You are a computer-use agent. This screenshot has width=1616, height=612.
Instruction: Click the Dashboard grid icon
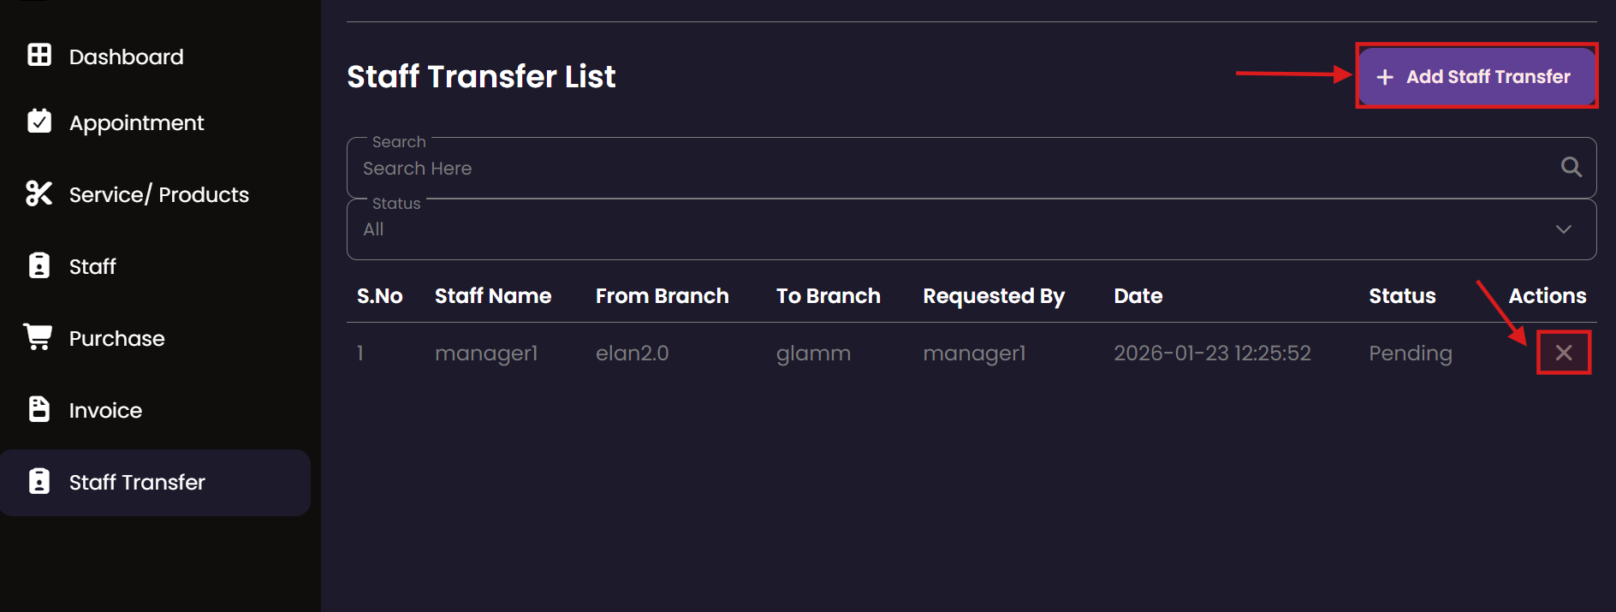39,55
